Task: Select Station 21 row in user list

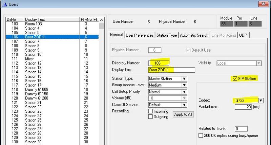Action: [52, 103]
